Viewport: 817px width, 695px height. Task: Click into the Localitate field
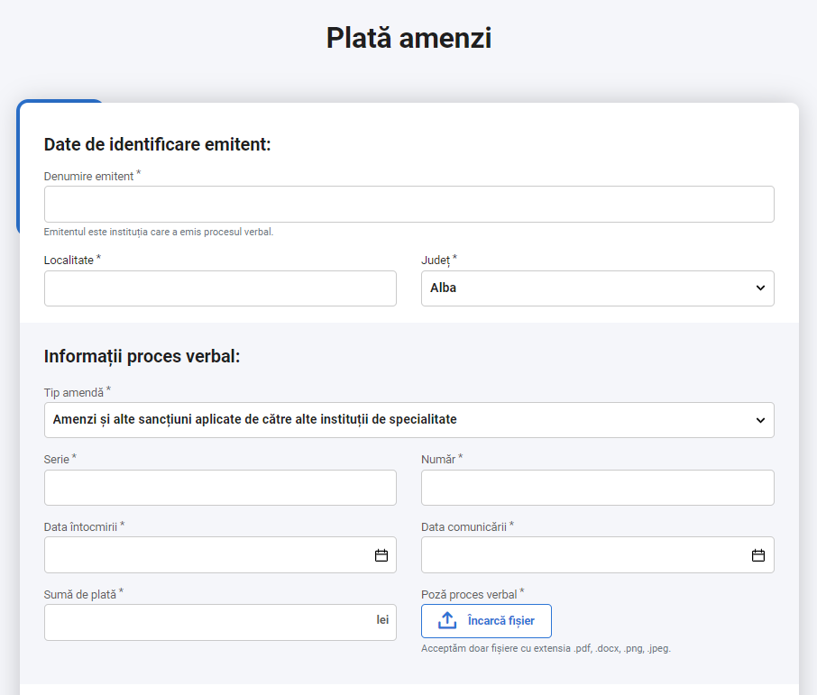click(x=220, y=288)
